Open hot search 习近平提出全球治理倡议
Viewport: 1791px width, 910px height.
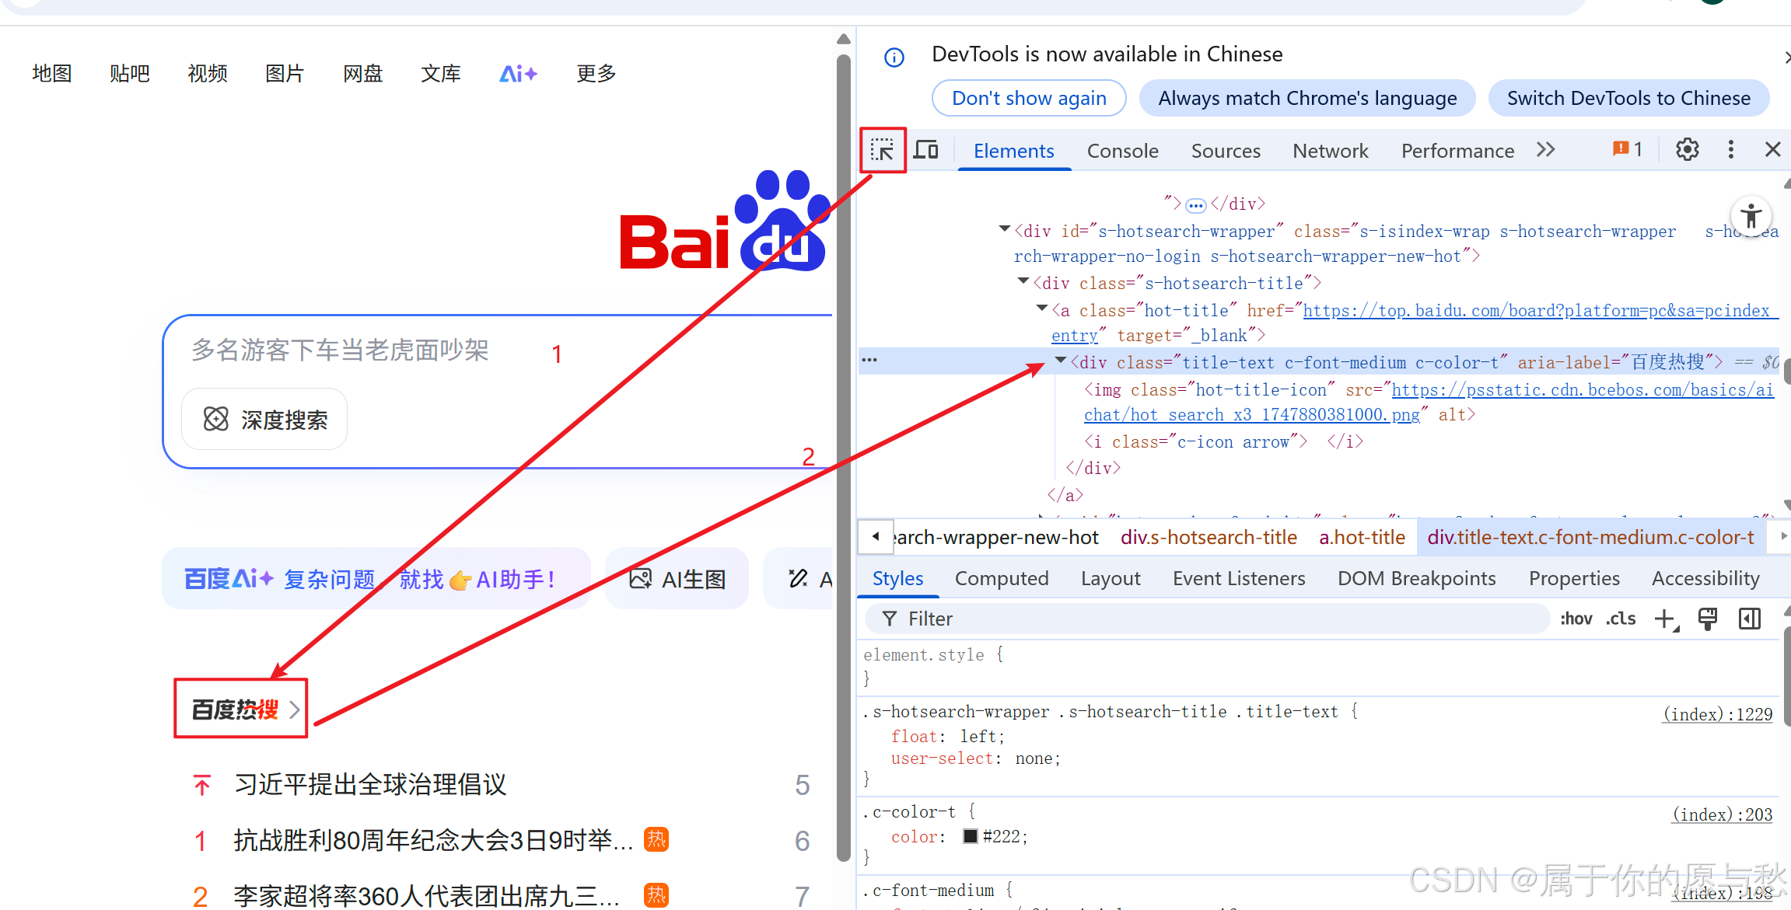[x=370, y=785]
